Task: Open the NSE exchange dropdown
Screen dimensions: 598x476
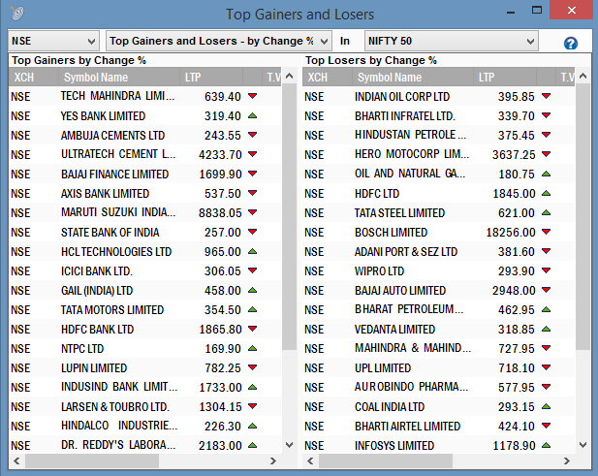Action: point(53,41)
